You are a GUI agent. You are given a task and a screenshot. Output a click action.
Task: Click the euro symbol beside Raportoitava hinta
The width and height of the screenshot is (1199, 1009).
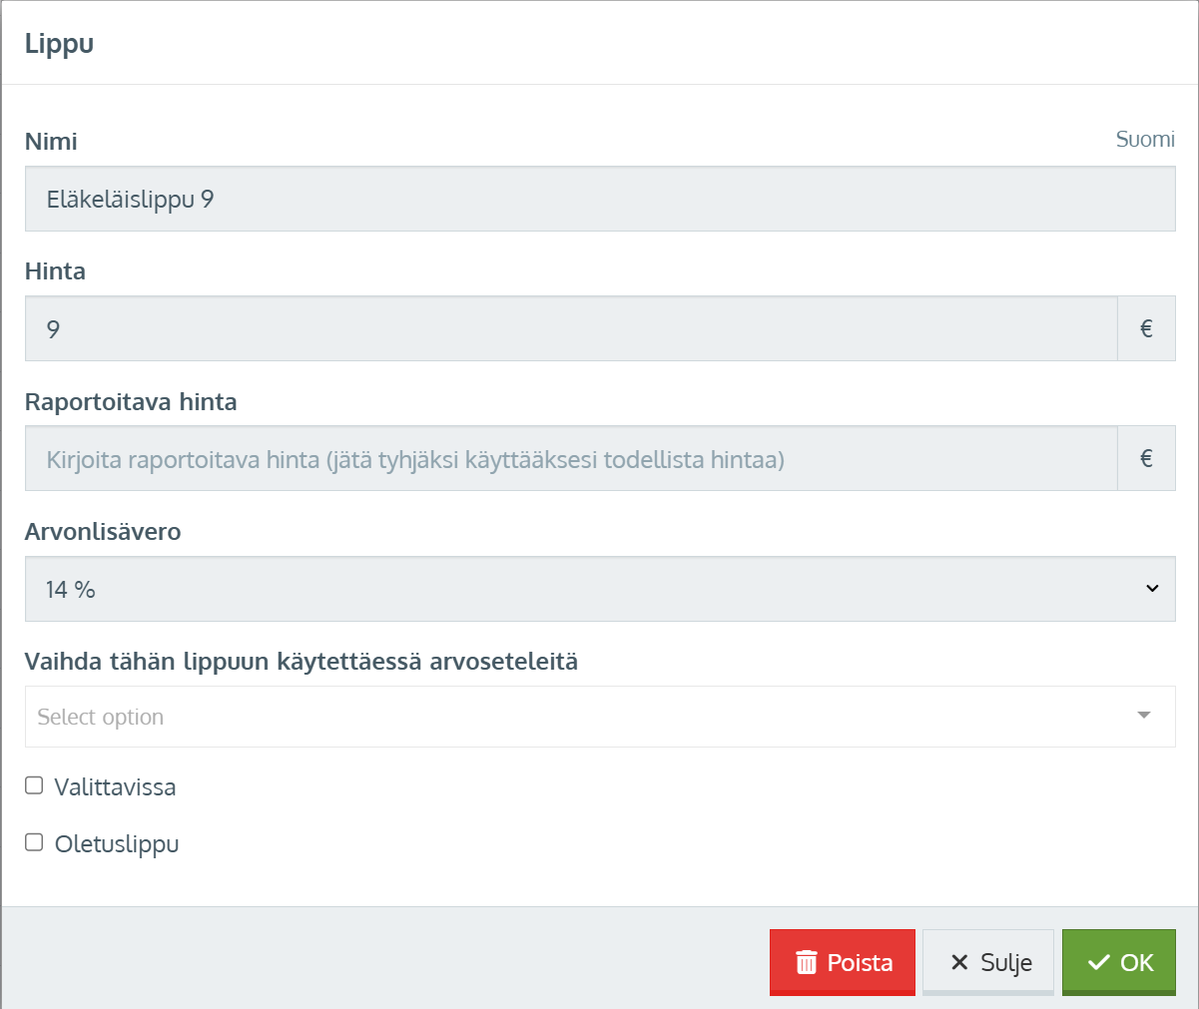tap(1146, 458)
